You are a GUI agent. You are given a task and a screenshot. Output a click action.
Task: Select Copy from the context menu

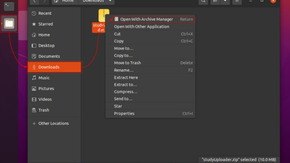click(x=150, y=41)
